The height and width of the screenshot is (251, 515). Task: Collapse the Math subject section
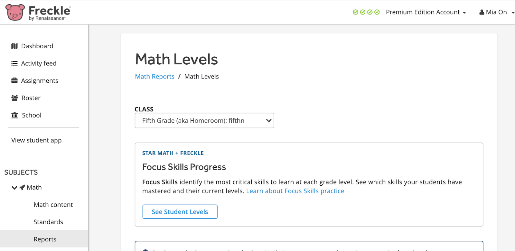[x=14, y=188]
